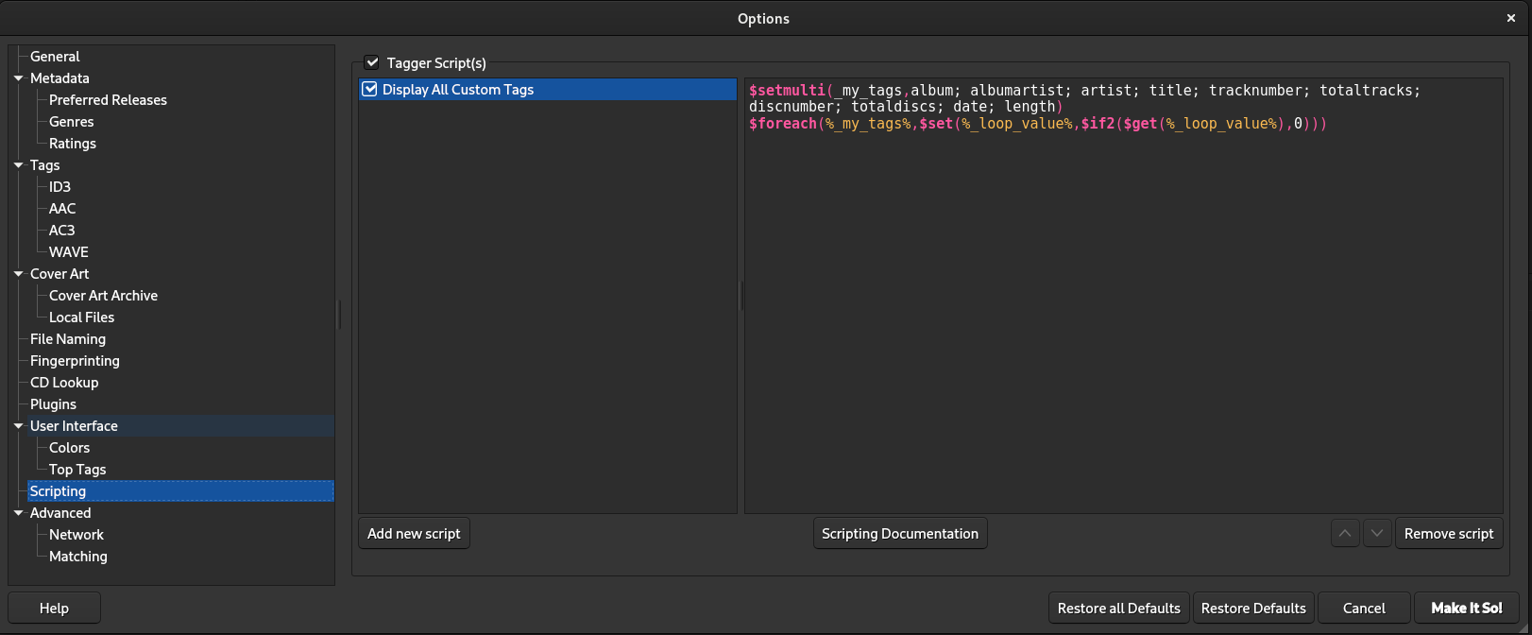Confirm with Make It So! button
1532x635 pixels.
[x=1467, y=608]
